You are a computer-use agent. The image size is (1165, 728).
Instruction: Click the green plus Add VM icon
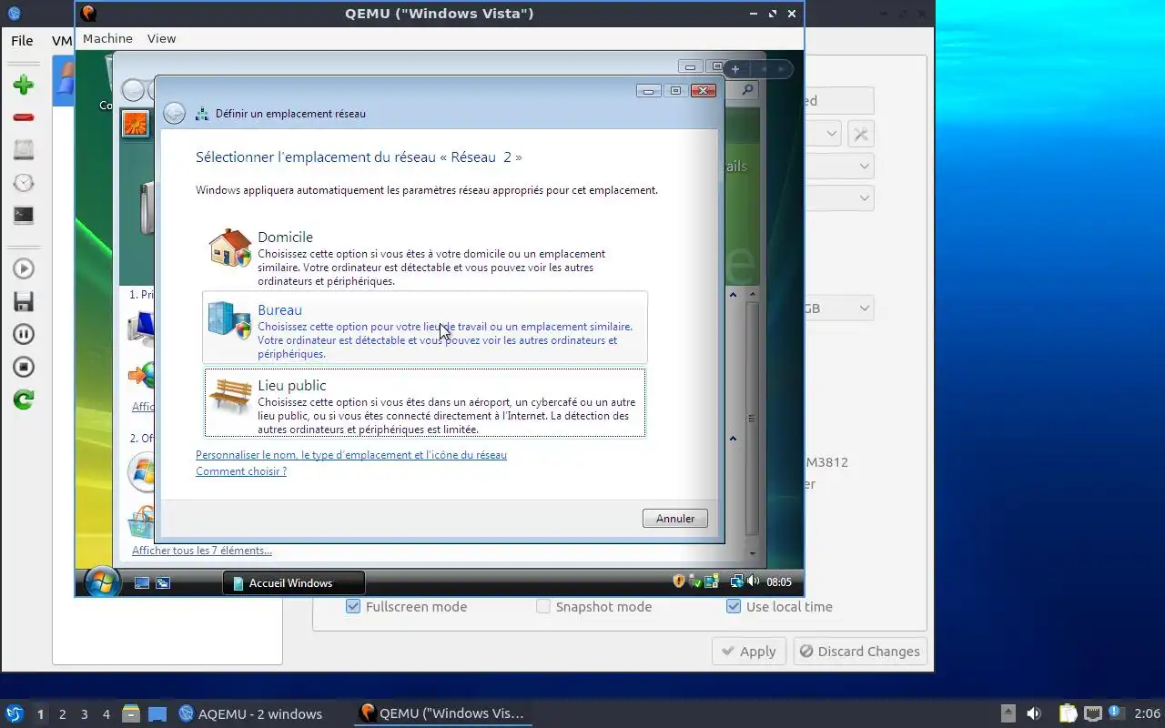click(24, 86)
